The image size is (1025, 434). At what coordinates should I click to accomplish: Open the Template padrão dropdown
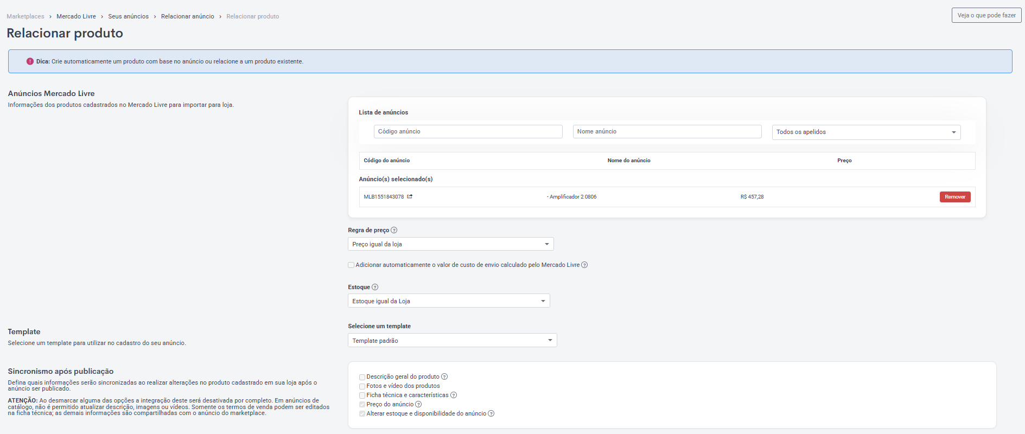452,341
